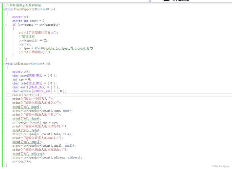The height and width of the screenshot is (169, 232).
Task: Collapse the AddContact function fold marker
Action: tap(4, 64)
